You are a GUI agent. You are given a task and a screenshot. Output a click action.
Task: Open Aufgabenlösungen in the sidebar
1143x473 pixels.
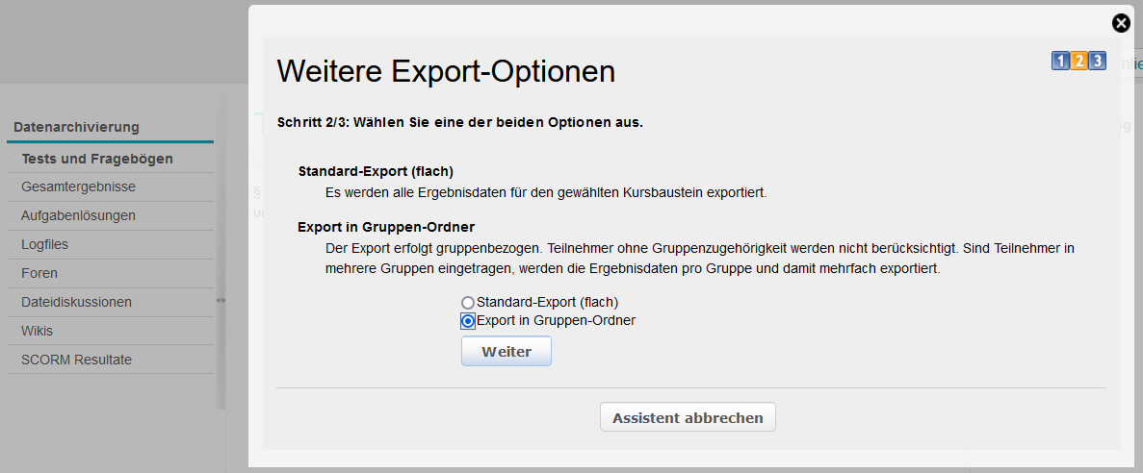(78, 215)
